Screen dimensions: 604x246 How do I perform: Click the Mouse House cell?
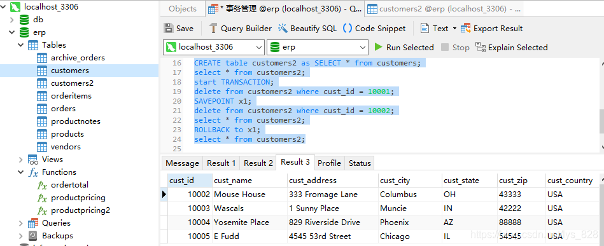click(x=249, y=195)
